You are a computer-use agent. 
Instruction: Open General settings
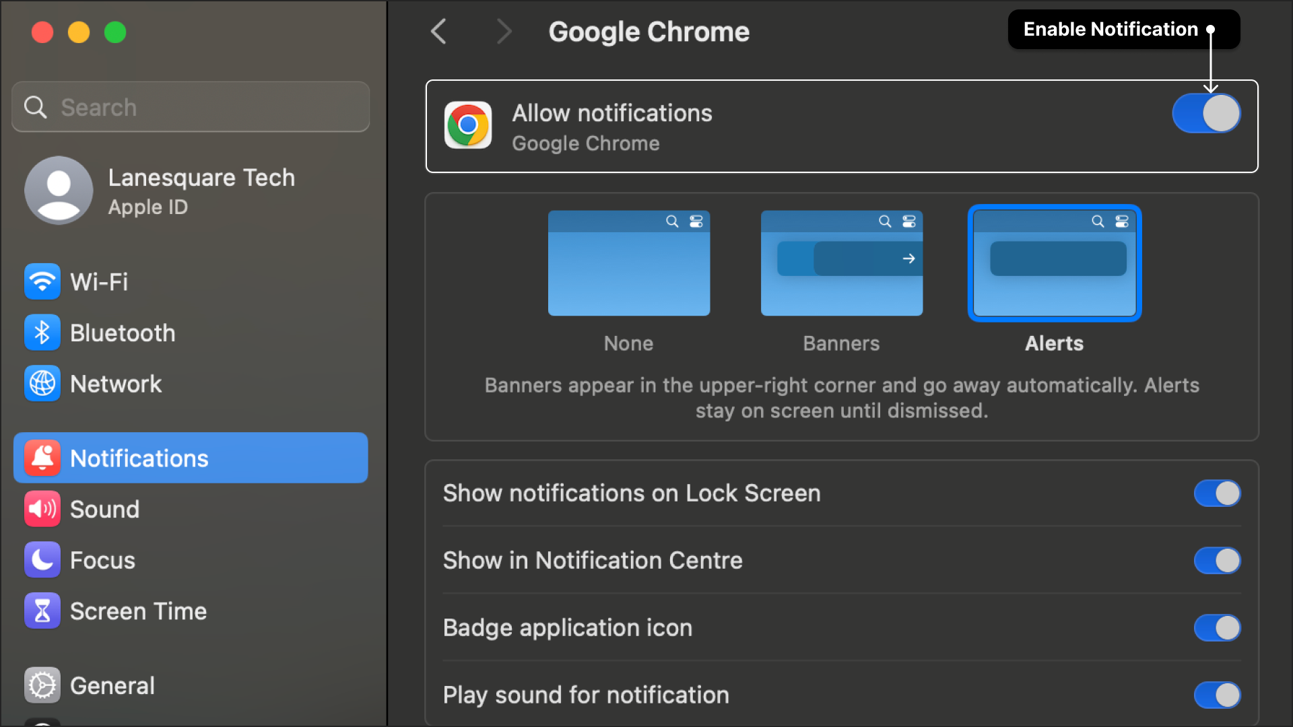(191, 685)
